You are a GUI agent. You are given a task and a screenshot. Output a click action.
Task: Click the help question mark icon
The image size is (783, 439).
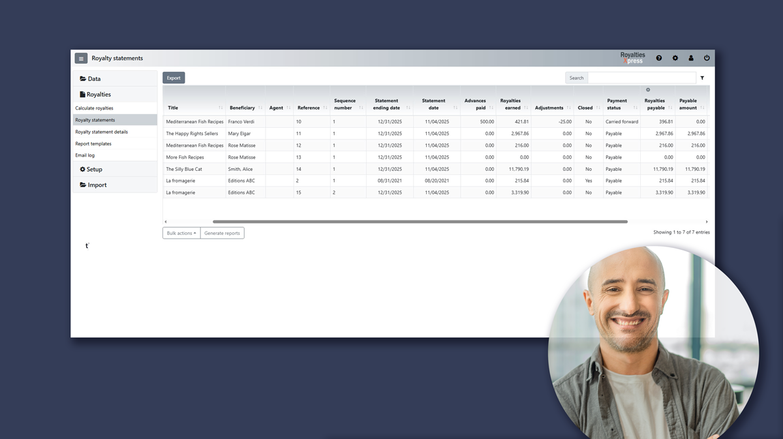coord(658,58)
